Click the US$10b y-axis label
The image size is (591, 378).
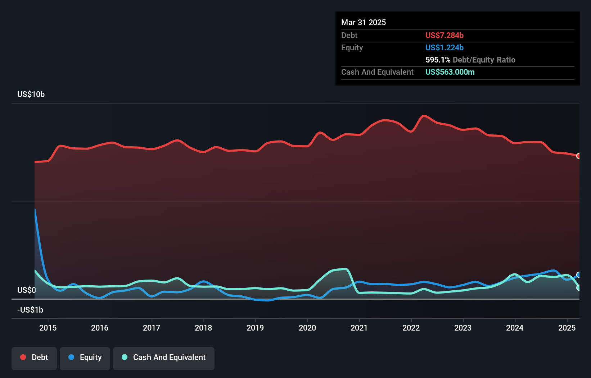click(x=31, y=94)
